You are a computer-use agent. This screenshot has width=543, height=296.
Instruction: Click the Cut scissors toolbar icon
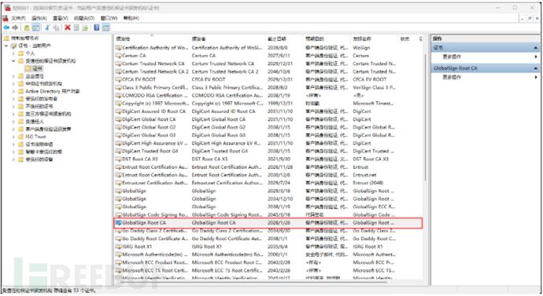(47, 27)
